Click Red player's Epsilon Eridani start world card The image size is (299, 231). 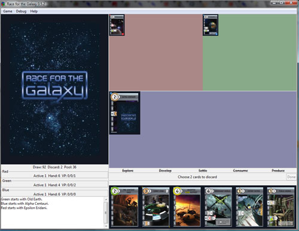click(x=117, y=25)
